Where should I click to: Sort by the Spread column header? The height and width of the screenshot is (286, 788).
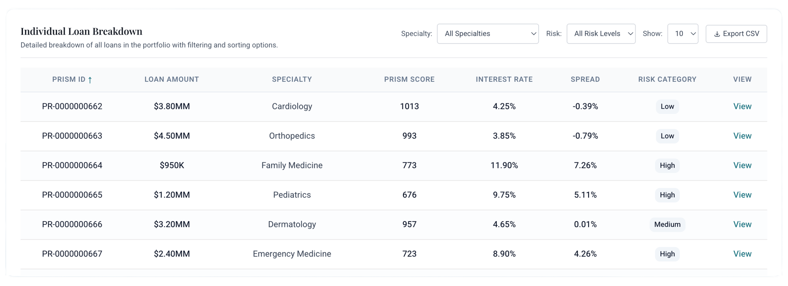point(585,79)
